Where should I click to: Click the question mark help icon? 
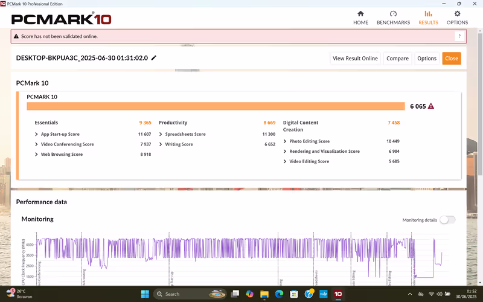(459, 36)
